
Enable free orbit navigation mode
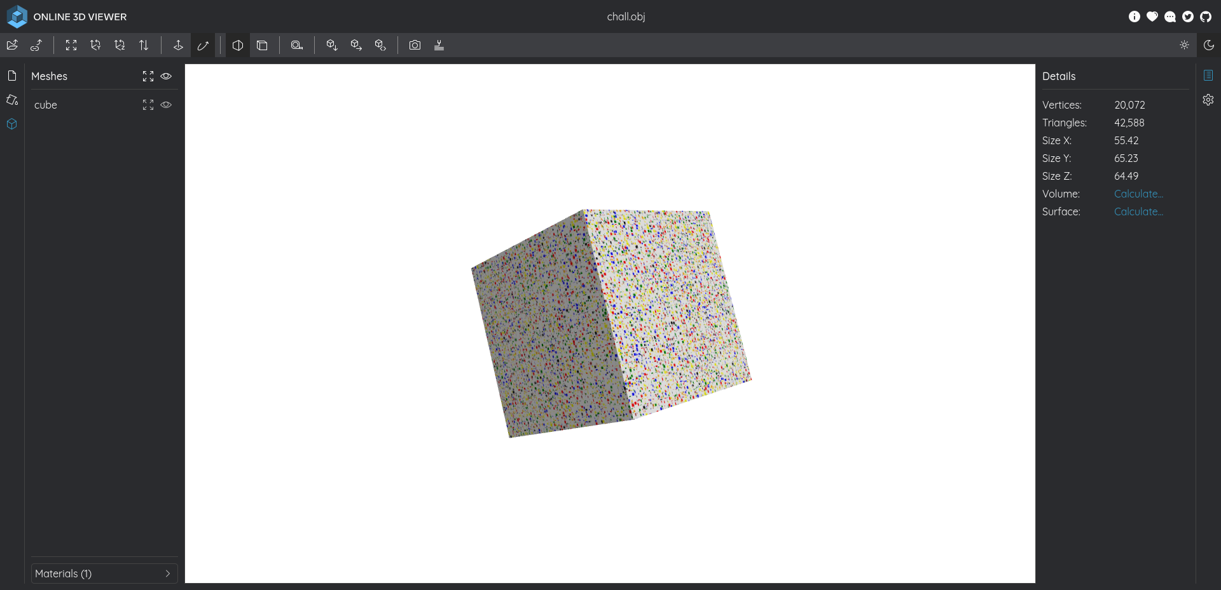[x=203, y=45]
